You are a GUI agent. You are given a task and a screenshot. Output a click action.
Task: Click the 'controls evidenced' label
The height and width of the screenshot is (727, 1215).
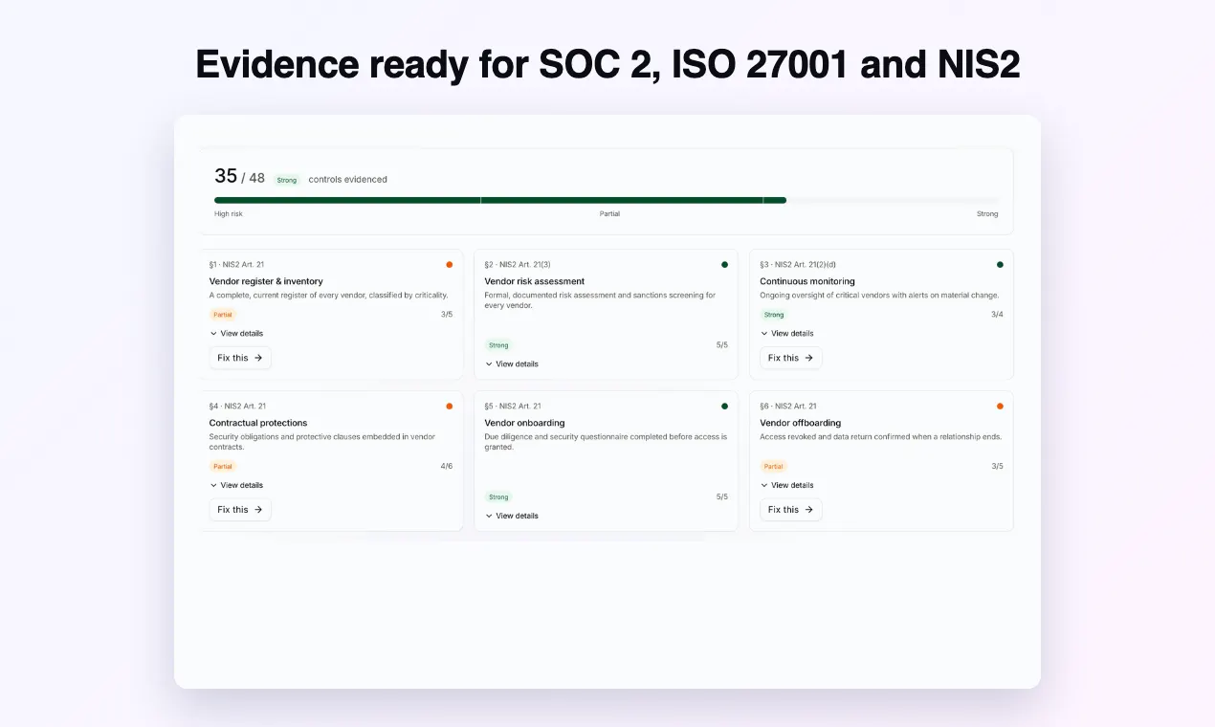pos(348,180)
